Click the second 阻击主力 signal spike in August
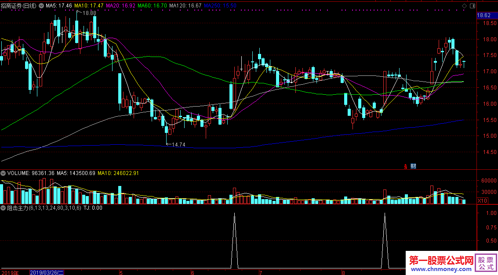The height and width of the screenshot is (275, 498). click(385, 240)
